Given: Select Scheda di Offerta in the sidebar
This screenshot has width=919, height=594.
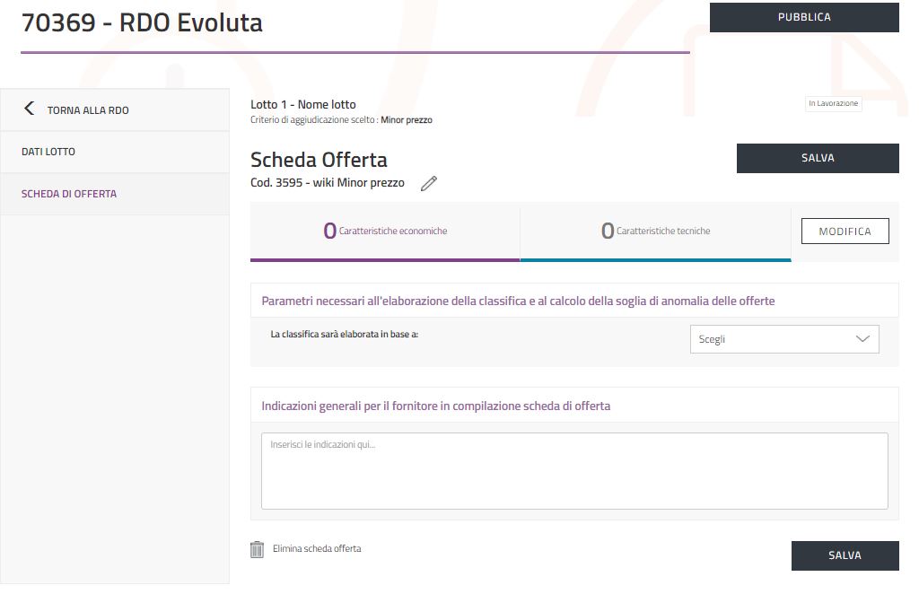Looking at the screenshot, I should coord(69,194).
